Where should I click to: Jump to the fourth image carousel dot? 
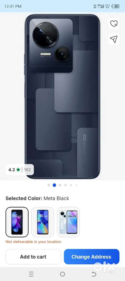[66, 185]
